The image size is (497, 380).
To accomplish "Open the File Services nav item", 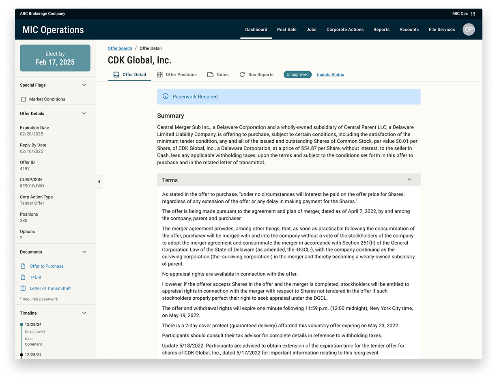I will pos(442,30).
